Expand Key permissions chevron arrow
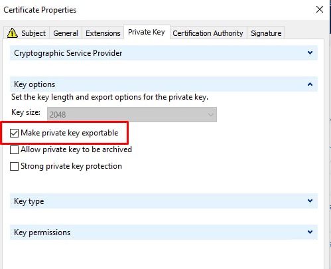The height and width of the screenshot is (269, 331). (x=310, y=232)
